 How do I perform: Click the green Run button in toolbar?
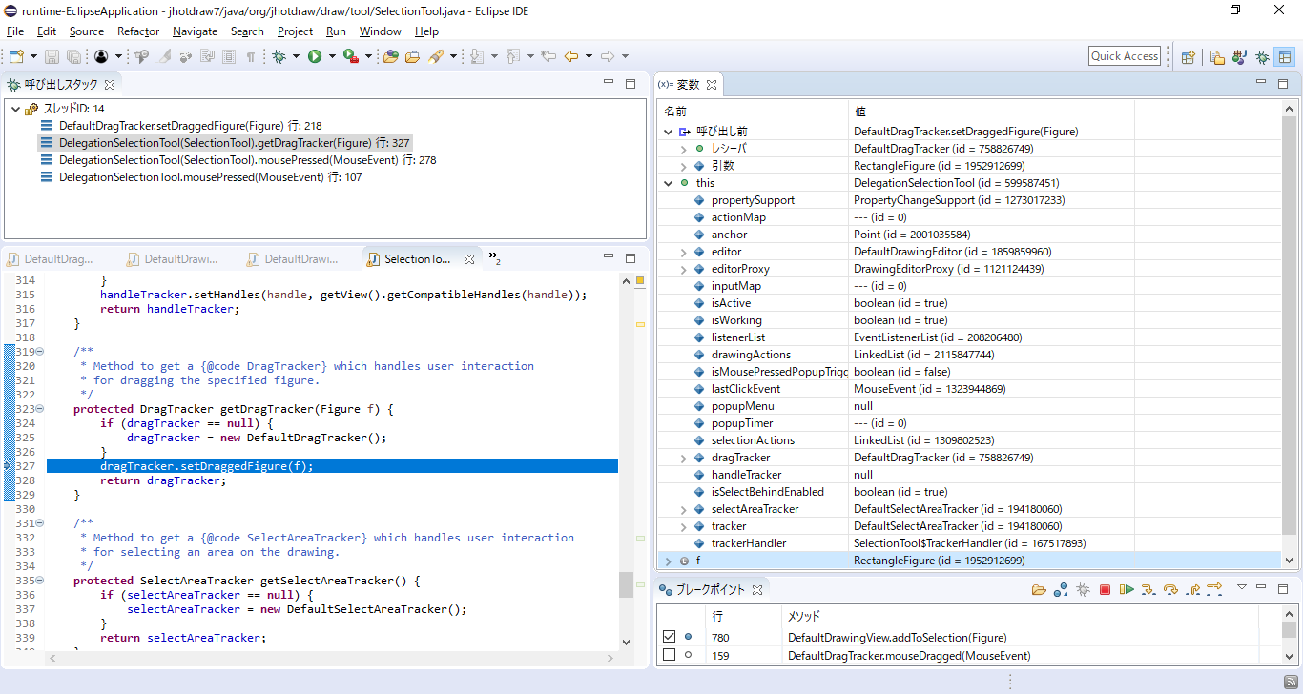pos(314,56)
